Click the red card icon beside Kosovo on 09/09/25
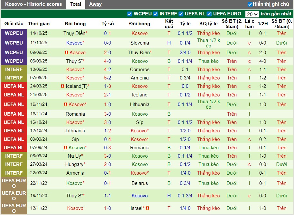Image resolution: width=294 pixels, height=215 pixels. 66,53
